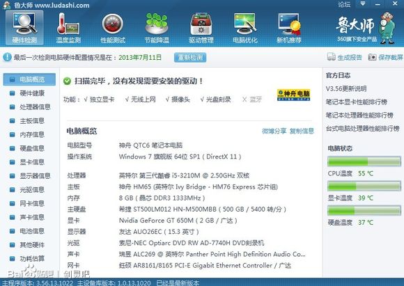Click the Optiarc DVD RW AD-7740H text
The width and height of the screenshot is (404, 286).
pos(192,243)
